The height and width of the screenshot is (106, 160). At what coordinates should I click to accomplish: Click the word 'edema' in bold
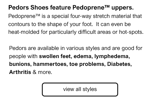click(x=82, y=56)
